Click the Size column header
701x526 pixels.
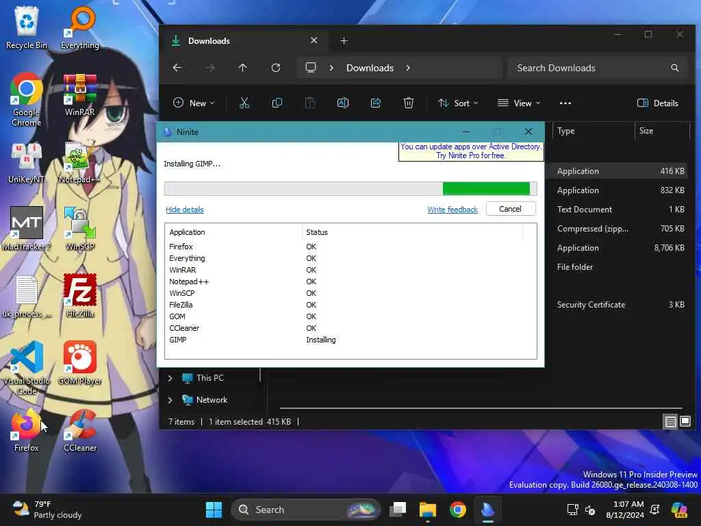(662, 131)
